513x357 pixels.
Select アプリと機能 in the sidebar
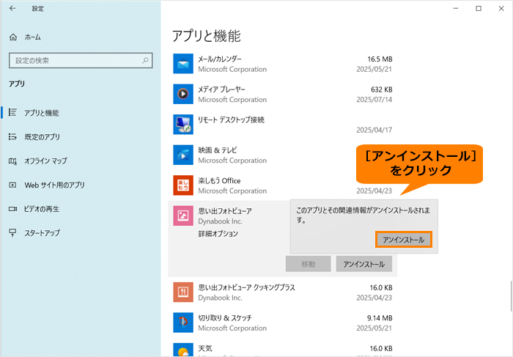pos(42,113)
